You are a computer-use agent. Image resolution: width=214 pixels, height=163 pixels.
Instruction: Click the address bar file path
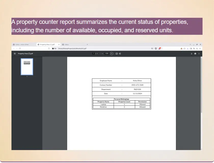[72, 48]
